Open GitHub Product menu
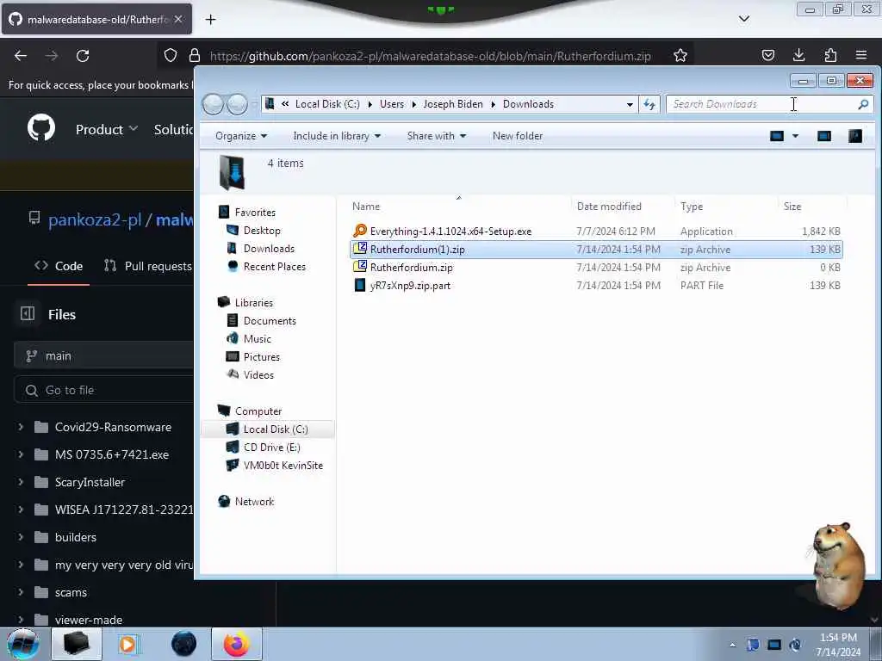The height and width of the screenshot is (661, 882). point(107,129)
